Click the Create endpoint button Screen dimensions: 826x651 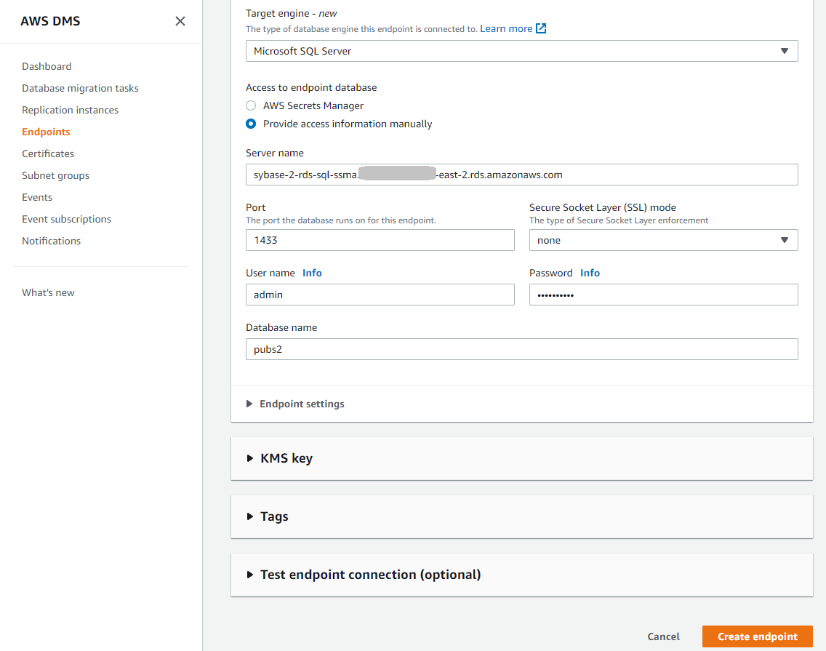click(x=757, y=636)
